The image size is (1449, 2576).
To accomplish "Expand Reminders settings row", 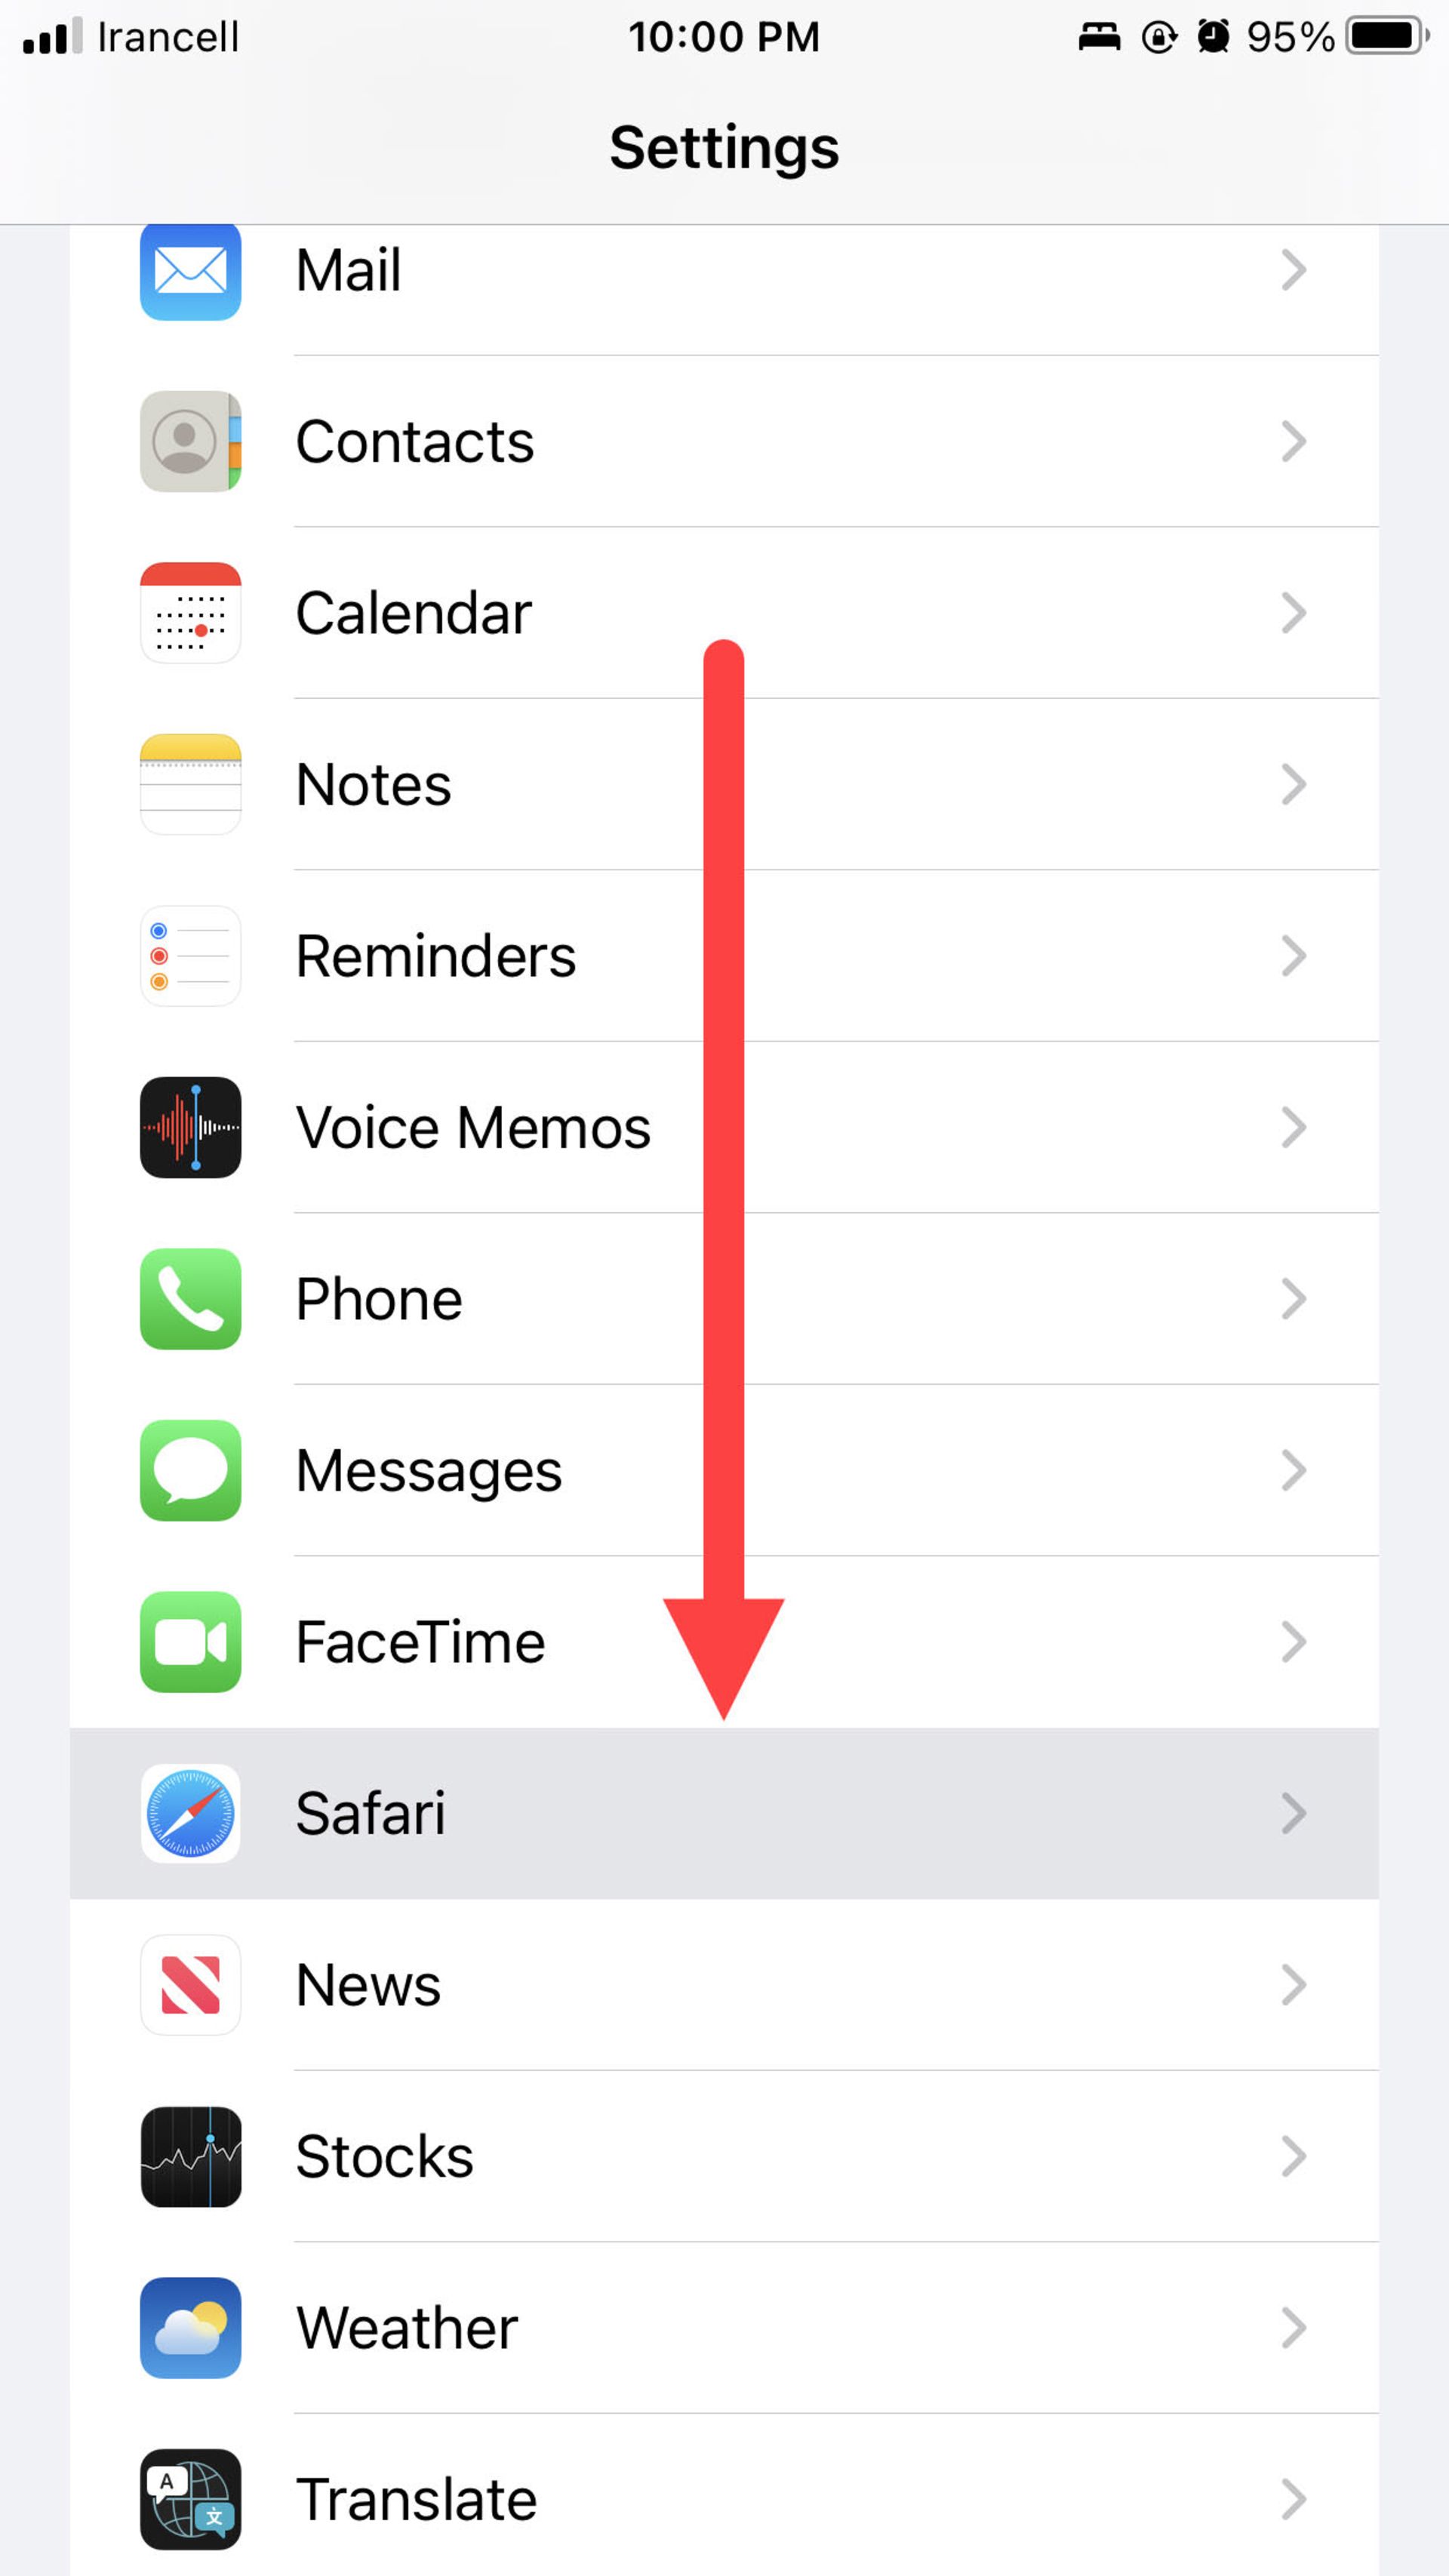I will click(724, 956).
